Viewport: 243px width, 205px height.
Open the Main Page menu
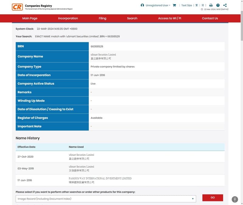[30, 18]
